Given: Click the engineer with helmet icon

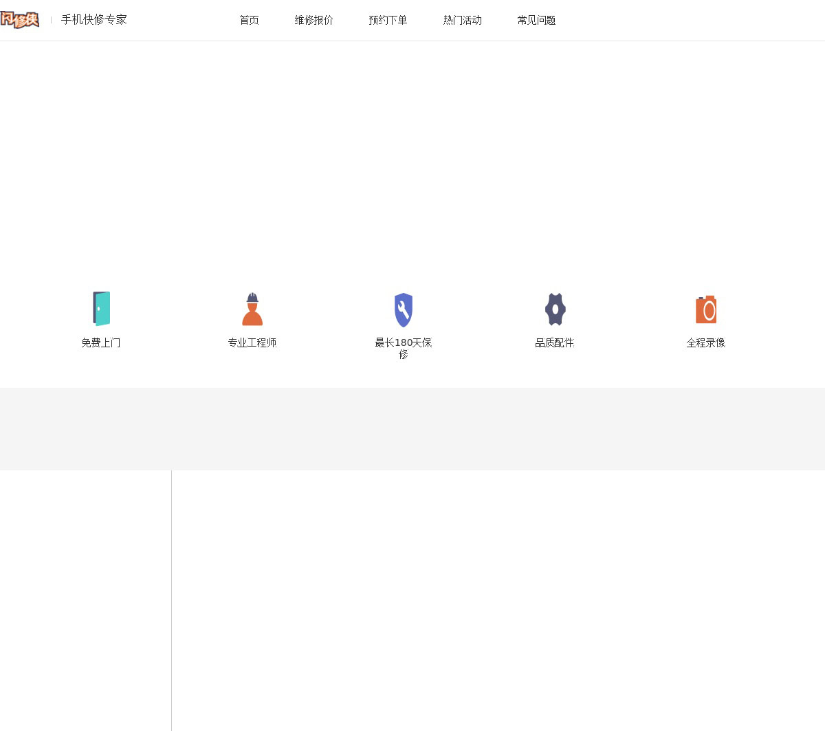Looking at the screenshot, I should pyautogui.click(x=252, y=309).
